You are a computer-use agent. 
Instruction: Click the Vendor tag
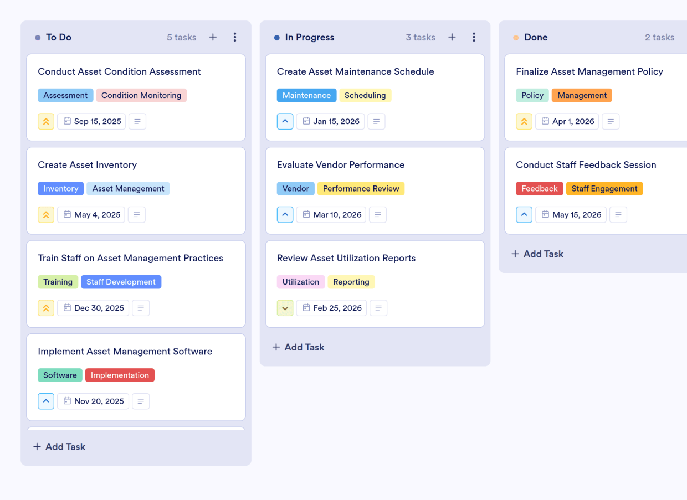point(296,189)
